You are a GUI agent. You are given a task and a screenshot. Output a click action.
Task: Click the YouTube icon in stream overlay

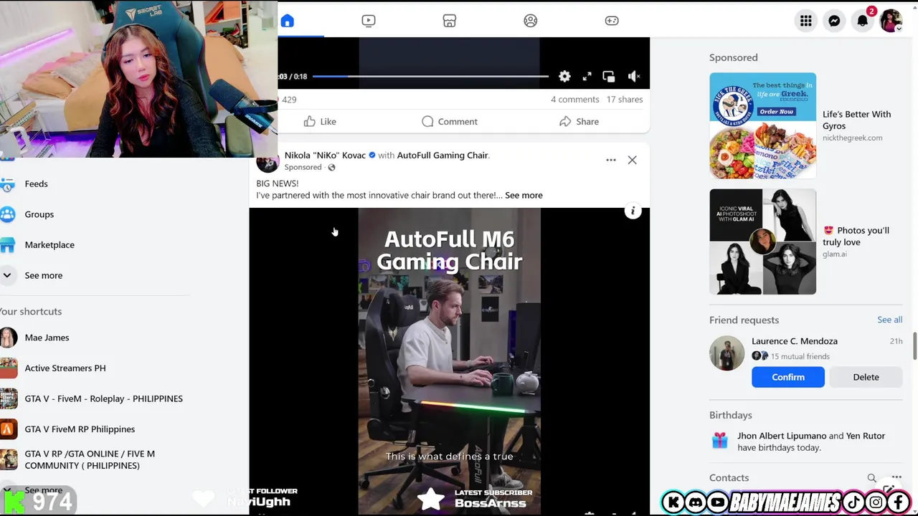pyautogui.click(x=717, y=502)
